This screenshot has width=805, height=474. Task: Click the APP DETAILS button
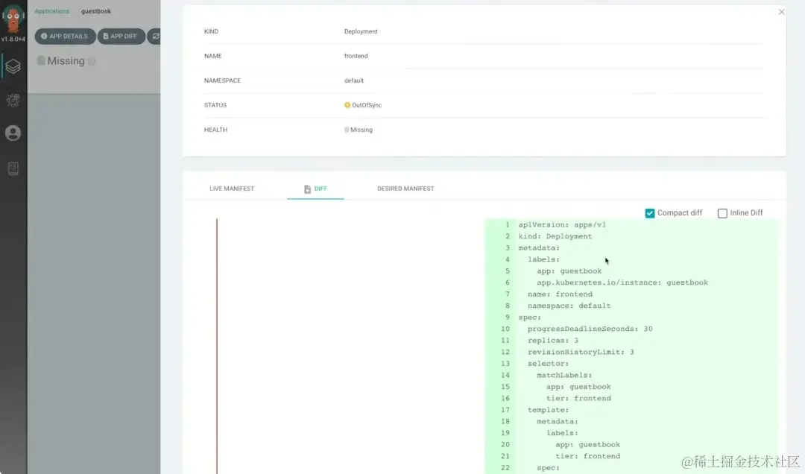(65, 37)
